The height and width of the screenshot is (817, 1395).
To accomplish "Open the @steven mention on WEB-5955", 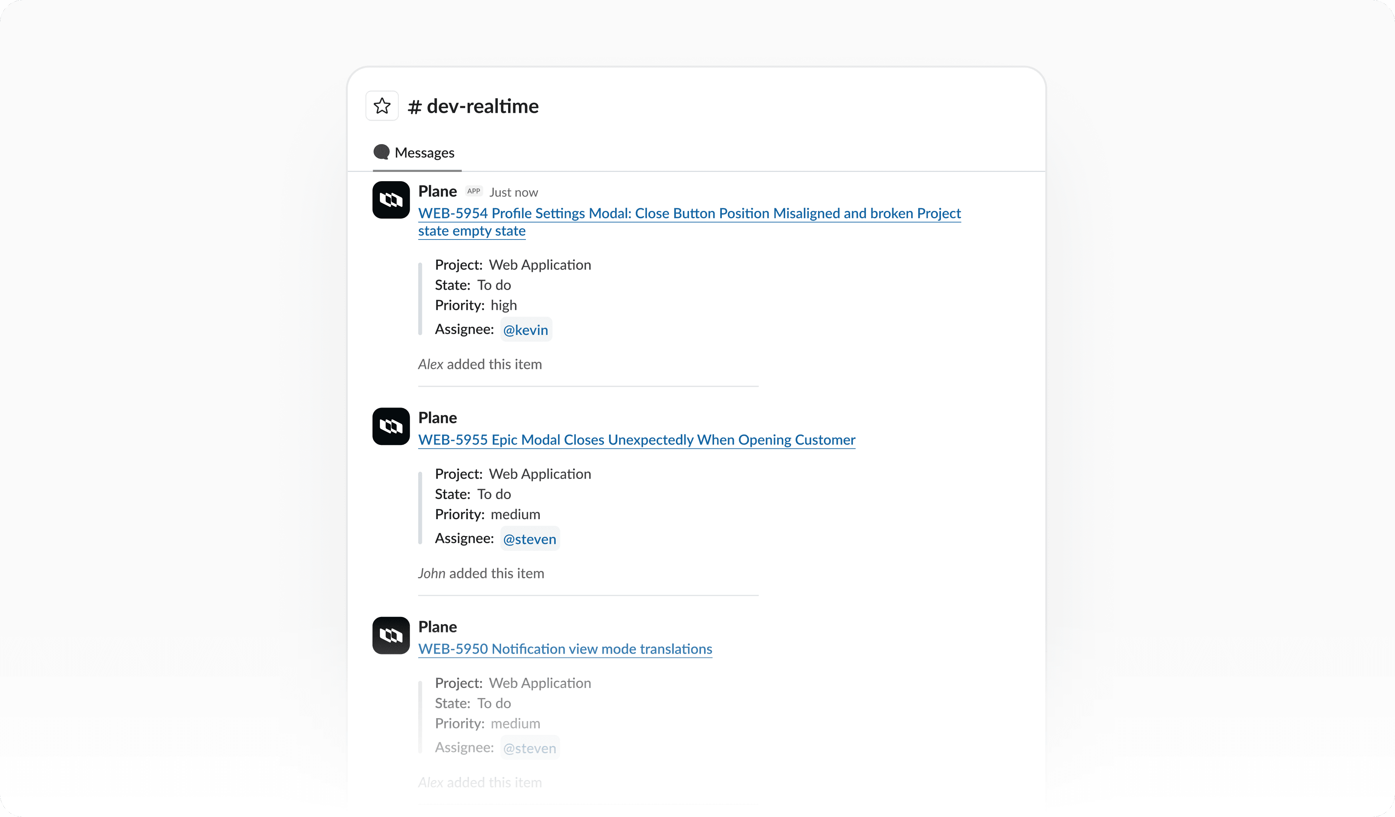I will pyautogui.click(x=529, y=538).
